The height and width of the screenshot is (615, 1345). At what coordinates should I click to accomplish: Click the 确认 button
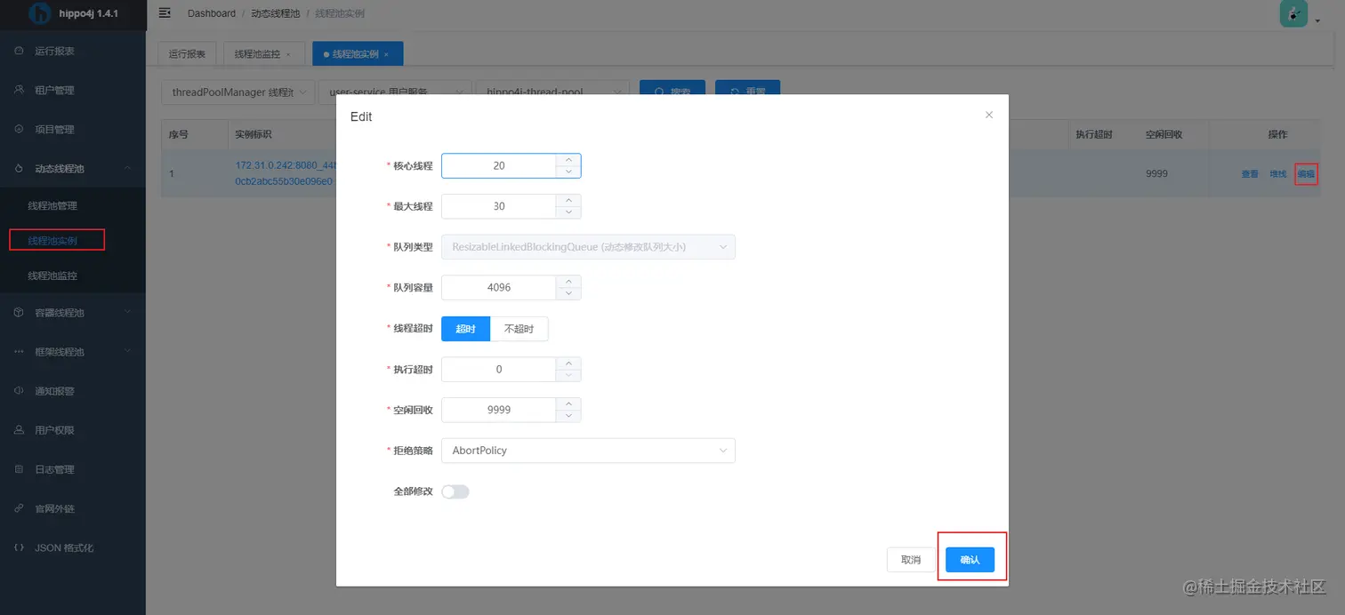coord(970,560)
